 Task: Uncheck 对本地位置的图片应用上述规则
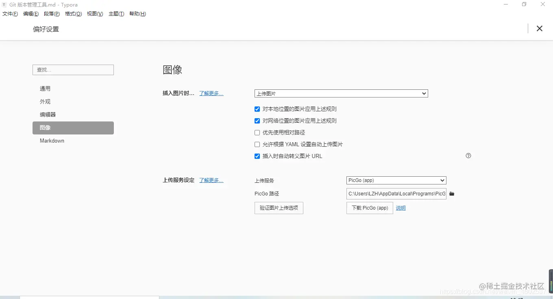pos(257,108)
